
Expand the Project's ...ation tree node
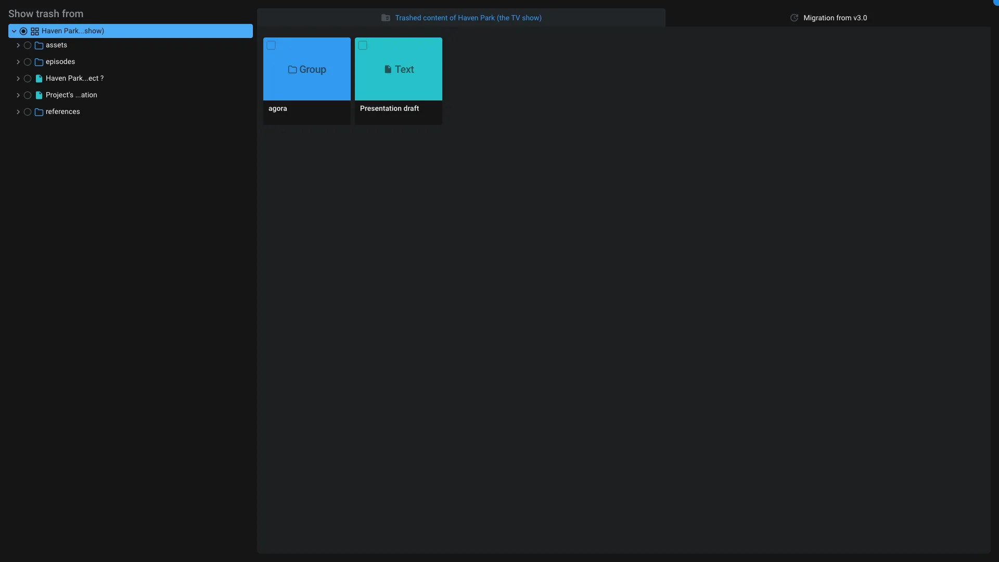tap(18, 95)
